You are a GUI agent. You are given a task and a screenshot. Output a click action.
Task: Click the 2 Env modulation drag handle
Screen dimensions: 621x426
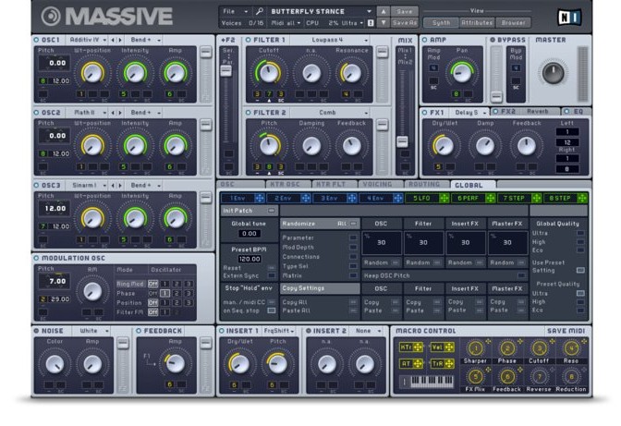pos(306,199)
